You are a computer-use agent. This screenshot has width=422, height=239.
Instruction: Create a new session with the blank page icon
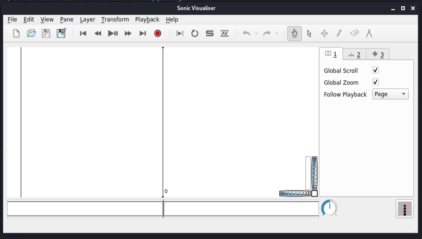point(16,33)
